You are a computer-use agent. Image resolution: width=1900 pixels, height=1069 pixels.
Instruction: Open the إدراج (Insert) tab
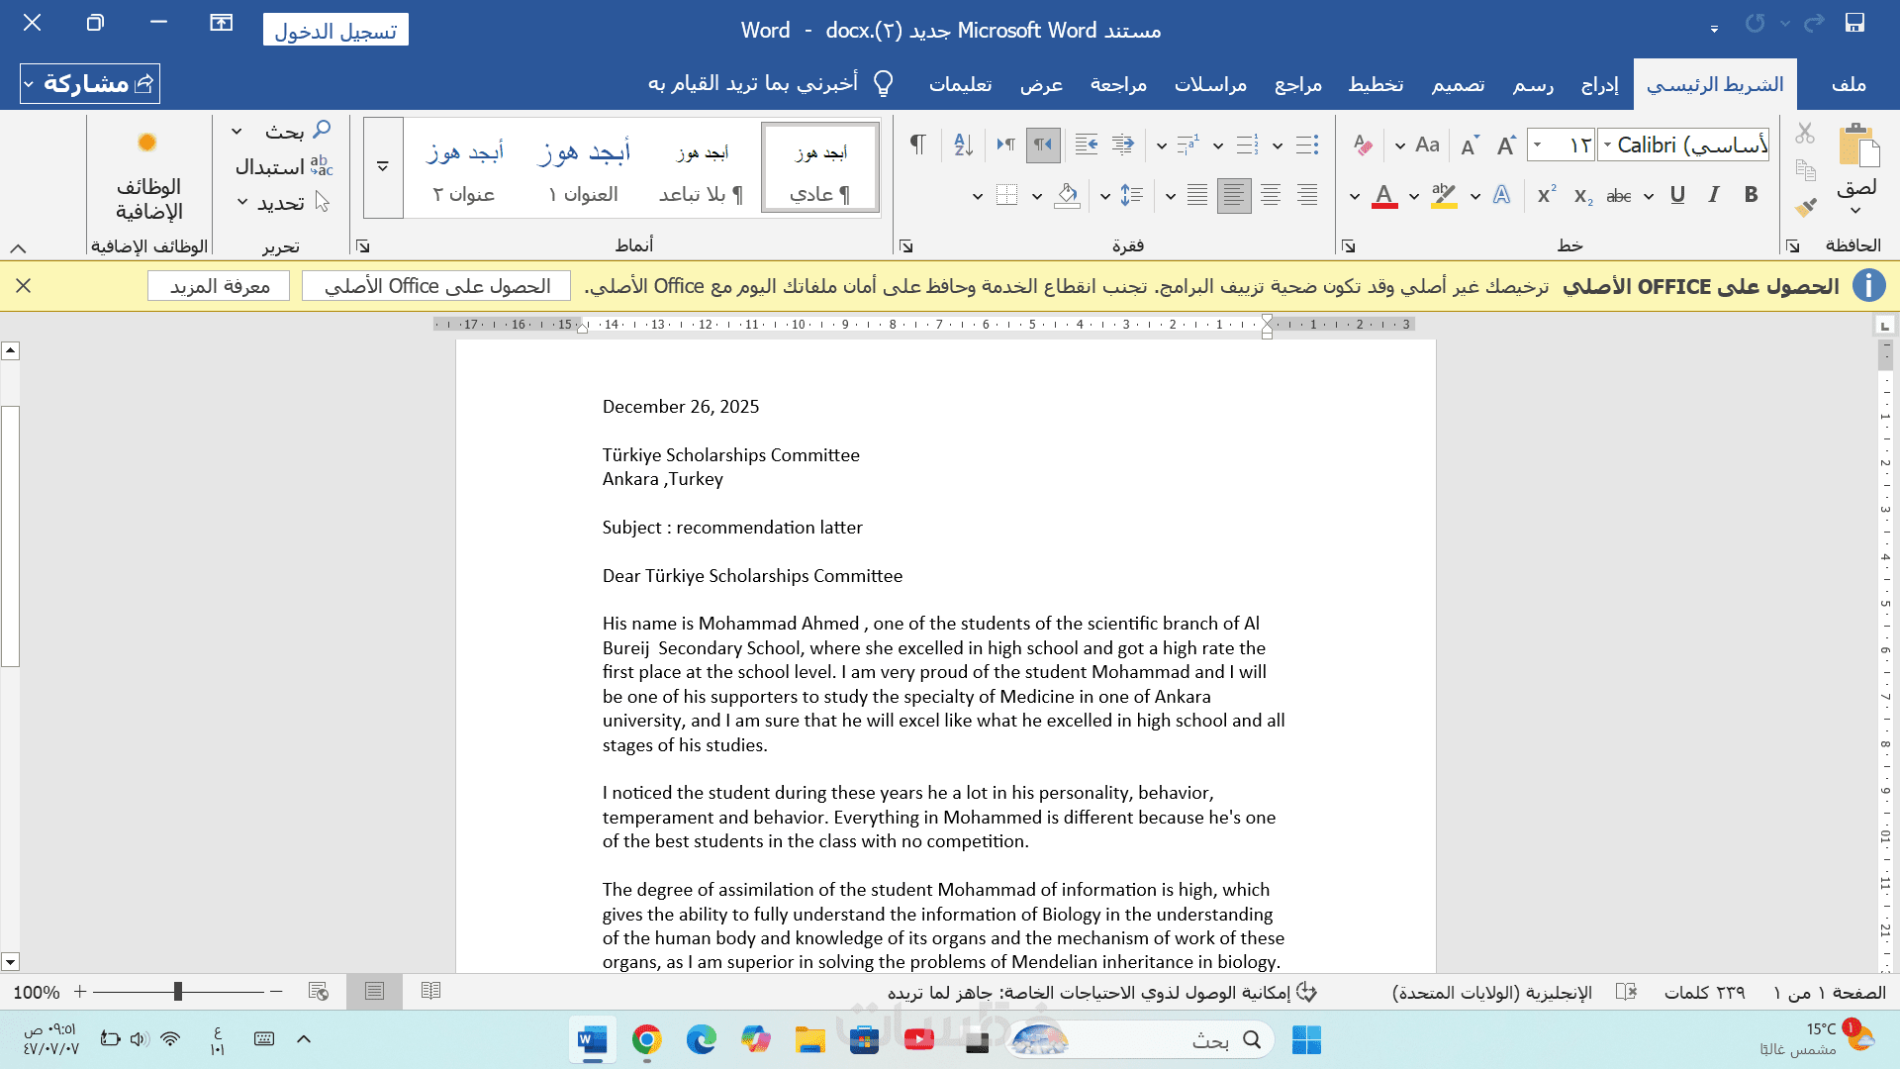pos(1599,84)
